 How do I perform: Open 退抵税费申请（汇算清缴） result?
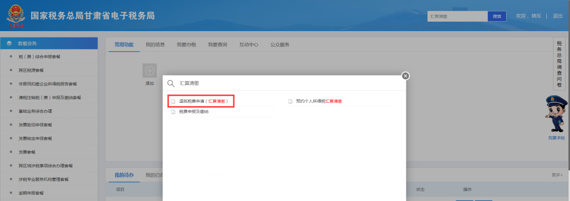tap(204, 101)
